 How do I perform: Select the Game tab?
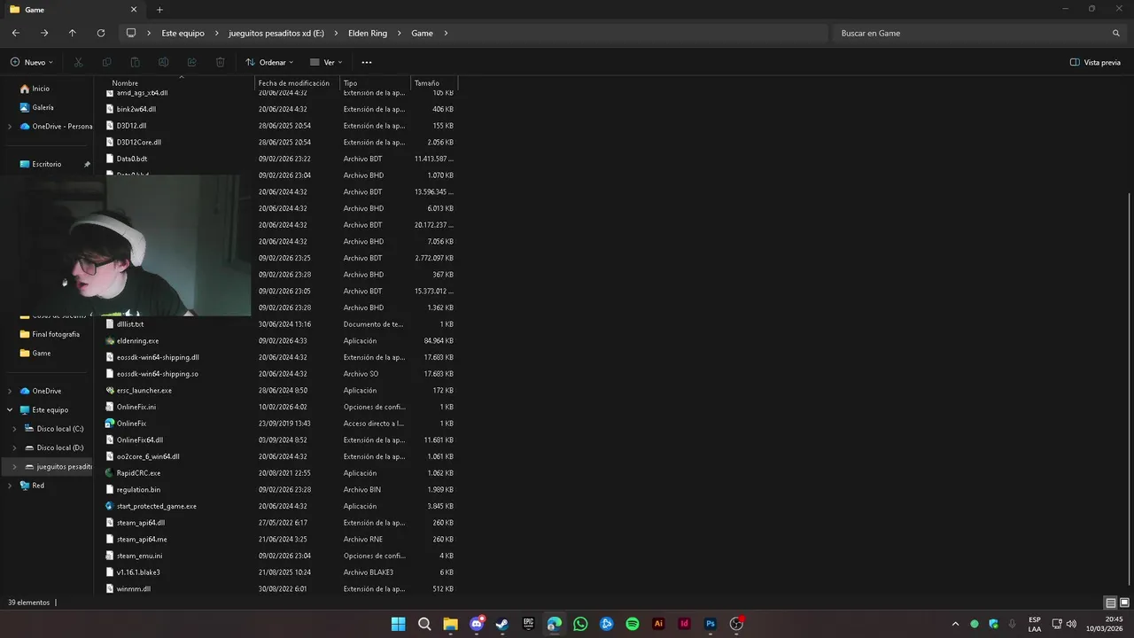[71, 10]
